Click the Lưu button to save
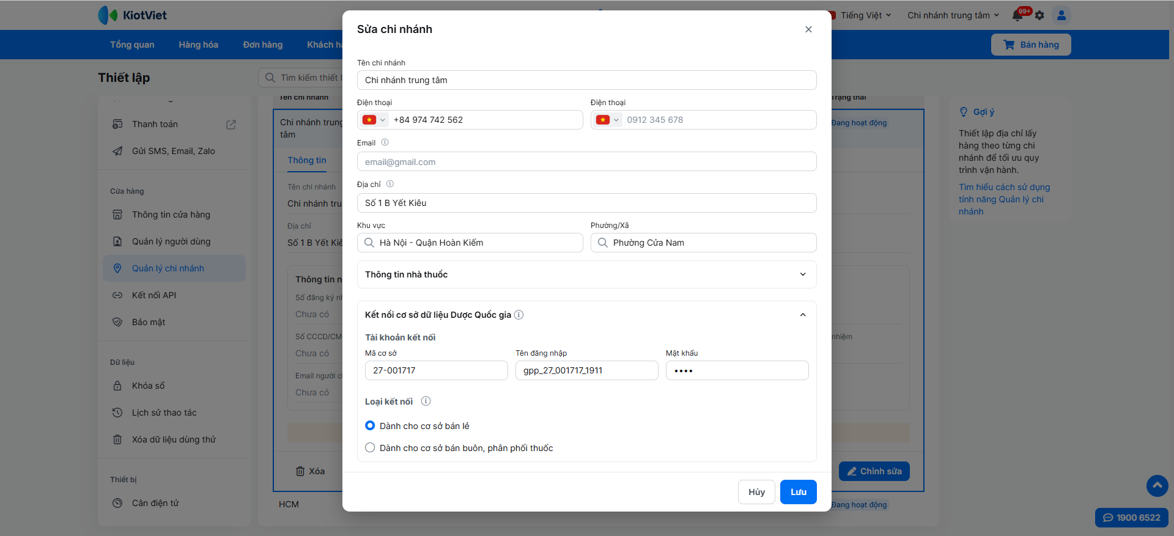The height and width of the screenshot is (536, 1174). [x=798, y=492]
